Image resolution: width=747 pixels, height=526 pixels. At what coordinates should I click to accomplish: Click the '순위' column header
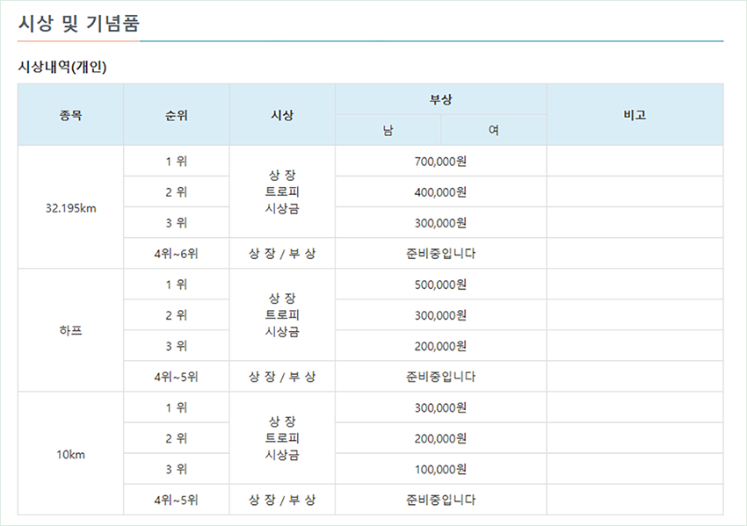(177, 115)
